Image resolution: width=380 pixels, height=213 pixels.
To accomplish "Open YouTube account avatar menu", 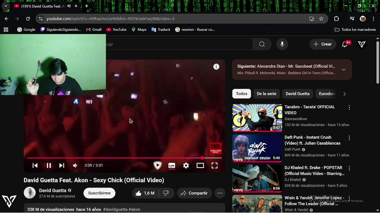I will tap(362, 44).
